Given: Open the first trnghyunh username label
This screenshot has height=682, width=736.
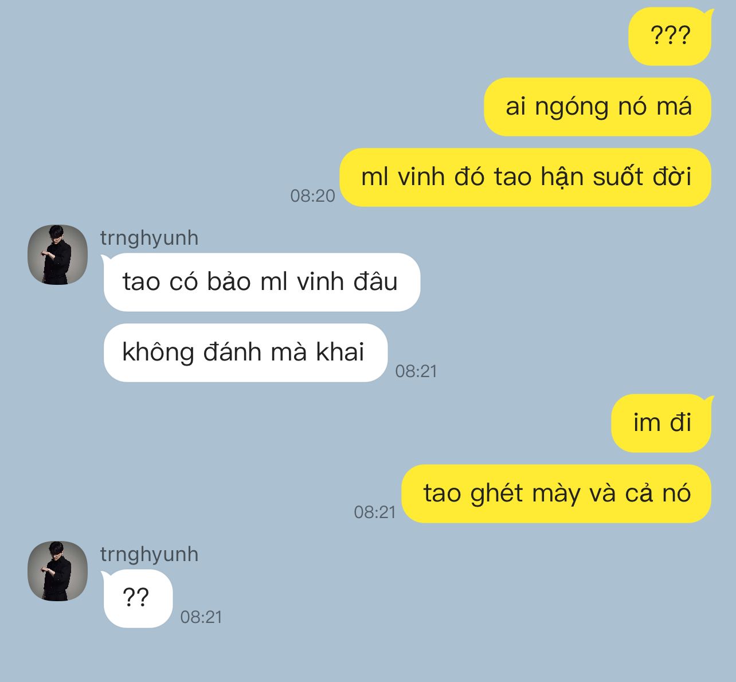Looking at the screenshot, I should [149, 238].
